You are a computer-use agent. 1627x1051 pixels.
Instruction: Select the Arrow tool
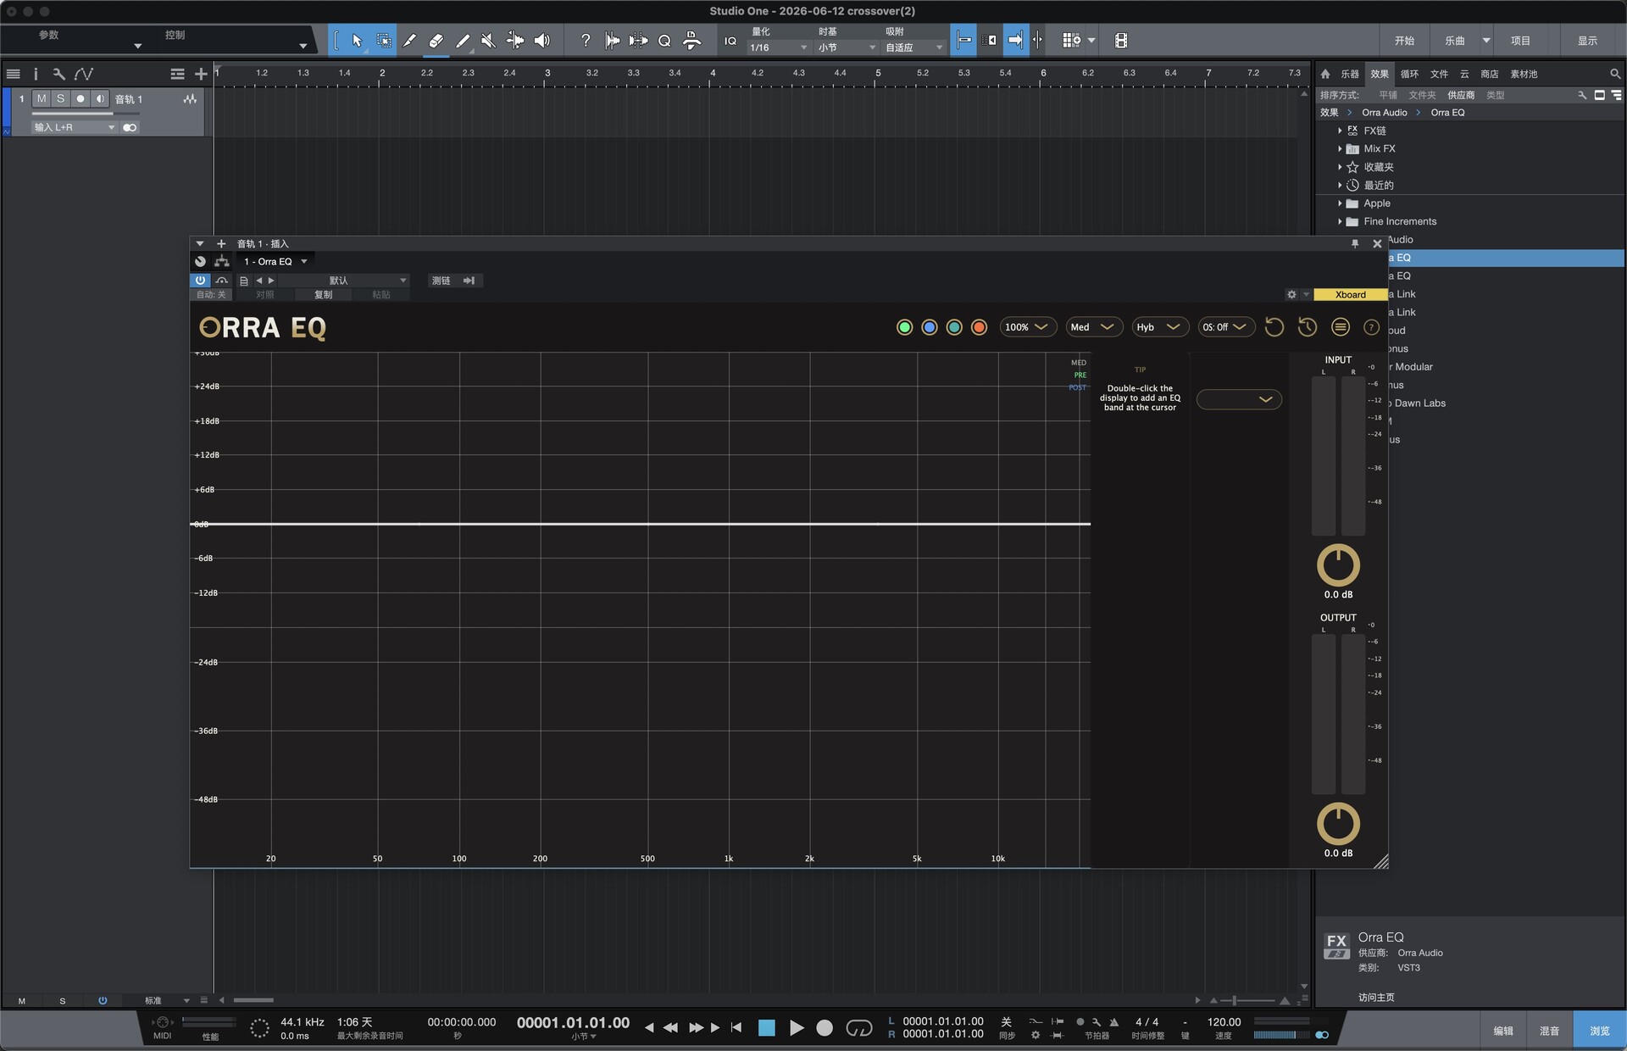pyautogui.click(x=357, y=40)
